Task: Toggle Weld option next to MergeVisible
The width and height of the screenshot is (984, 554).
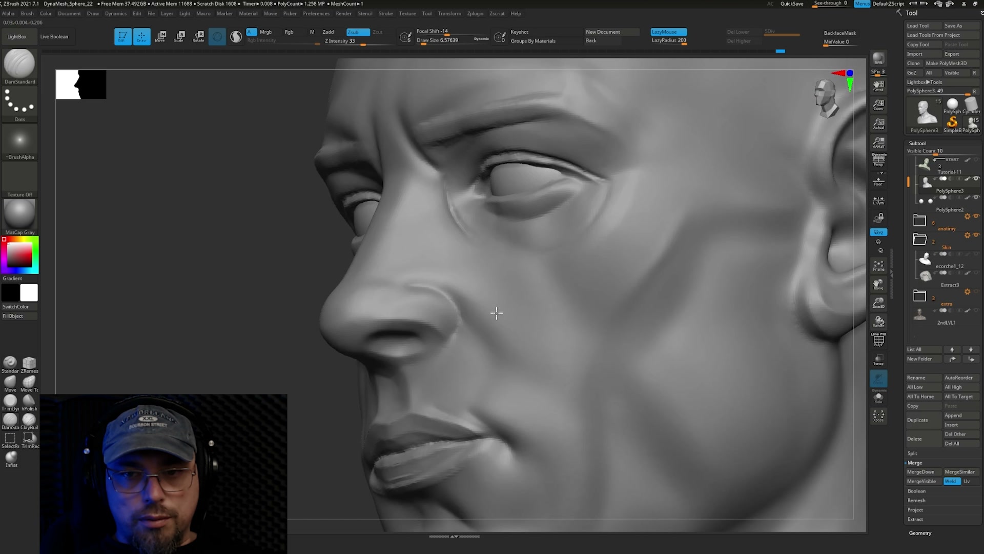Action: tap(951, 481)
